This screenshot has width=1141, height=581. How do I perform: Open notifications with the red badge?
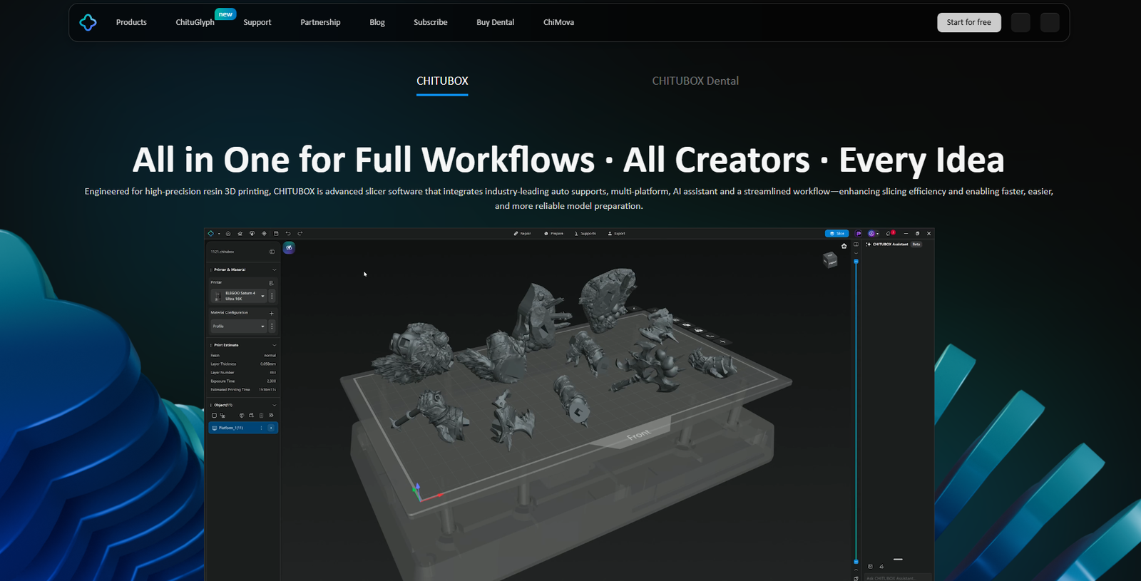889,233
